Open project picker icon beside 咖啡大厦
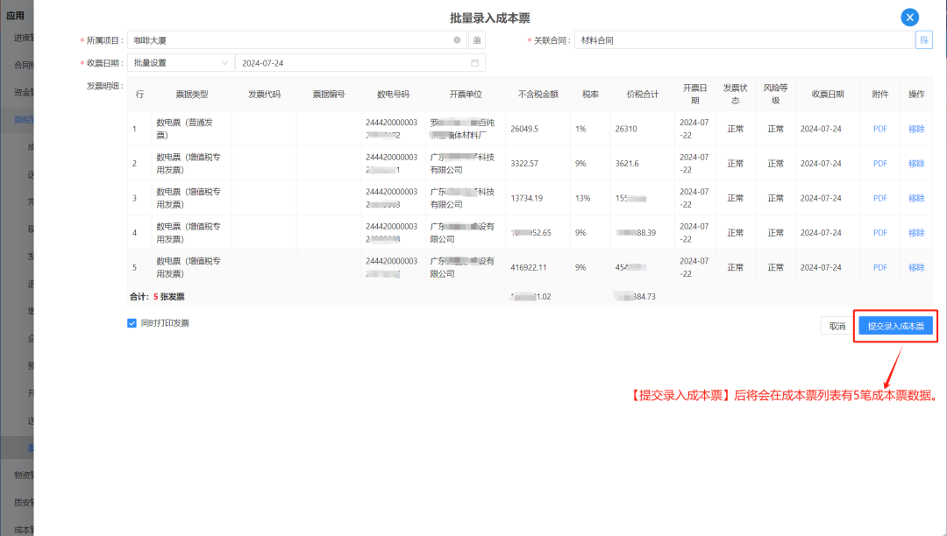The image size is (947, 536). [476, 40]
